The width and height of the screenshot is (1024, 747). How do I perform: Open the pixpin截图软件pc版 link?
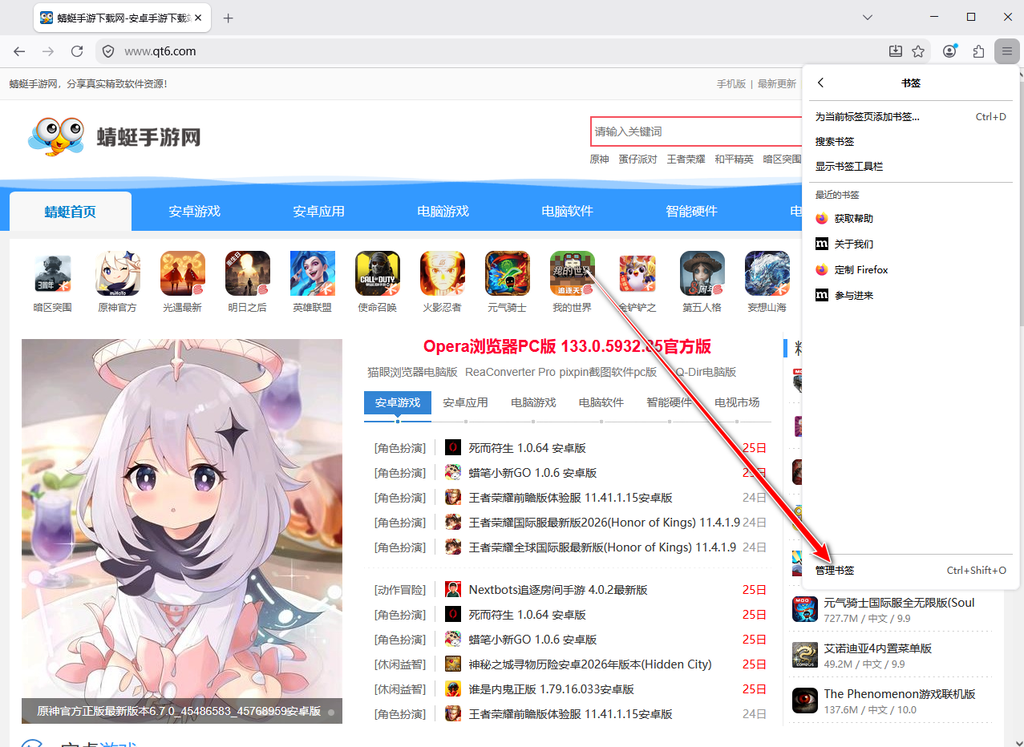[x=608, y=372]
